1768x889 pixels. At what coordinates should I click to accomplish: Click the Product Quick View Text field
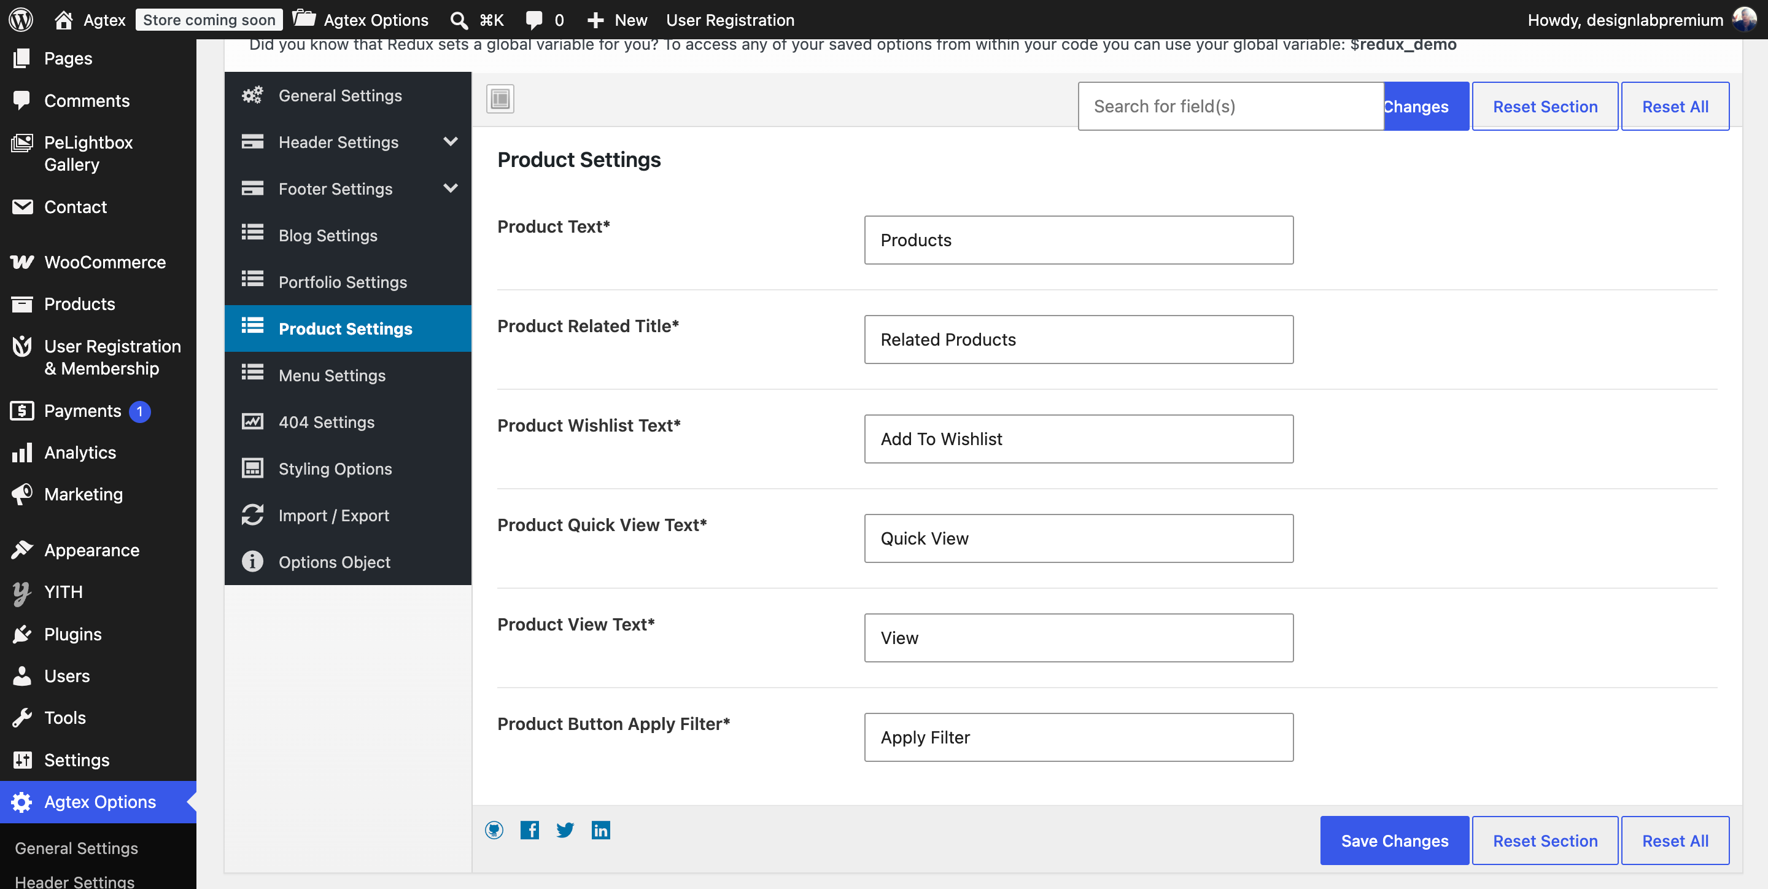pos(1079,539)
